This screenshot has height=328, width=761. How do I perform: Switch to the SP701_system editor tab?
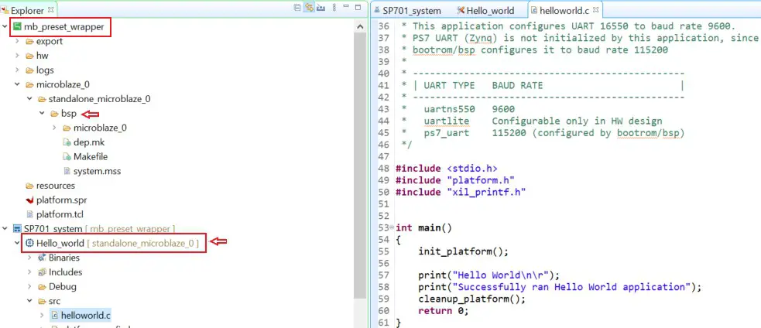coord(406,11)
